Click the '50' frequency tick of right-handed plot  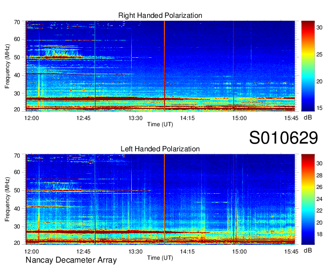pyautogui.click(x=17, y=57)
